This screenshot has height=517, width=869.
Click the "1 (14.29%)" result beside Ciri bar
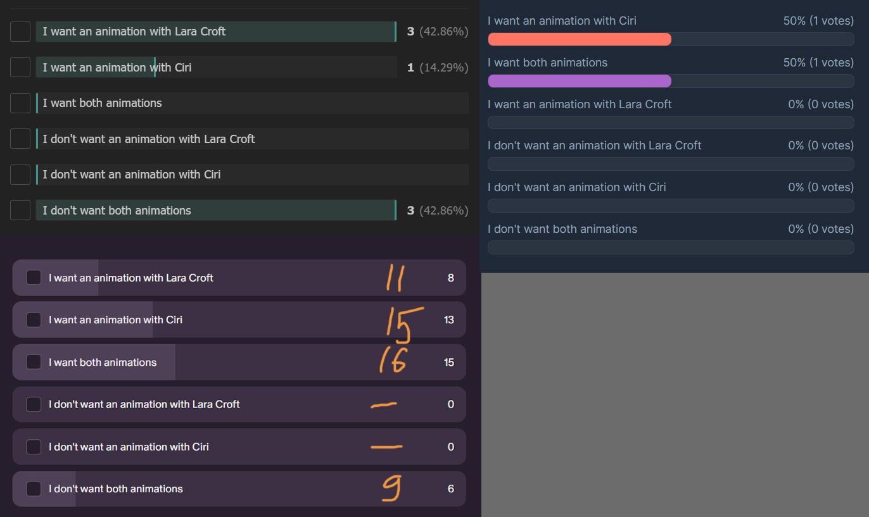tap(438, 67)
